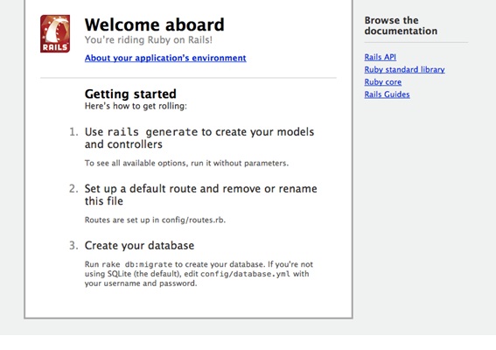Click the red Rails logo icon
The width and height of the screenshot is (496, 350).
click(55, 33)
